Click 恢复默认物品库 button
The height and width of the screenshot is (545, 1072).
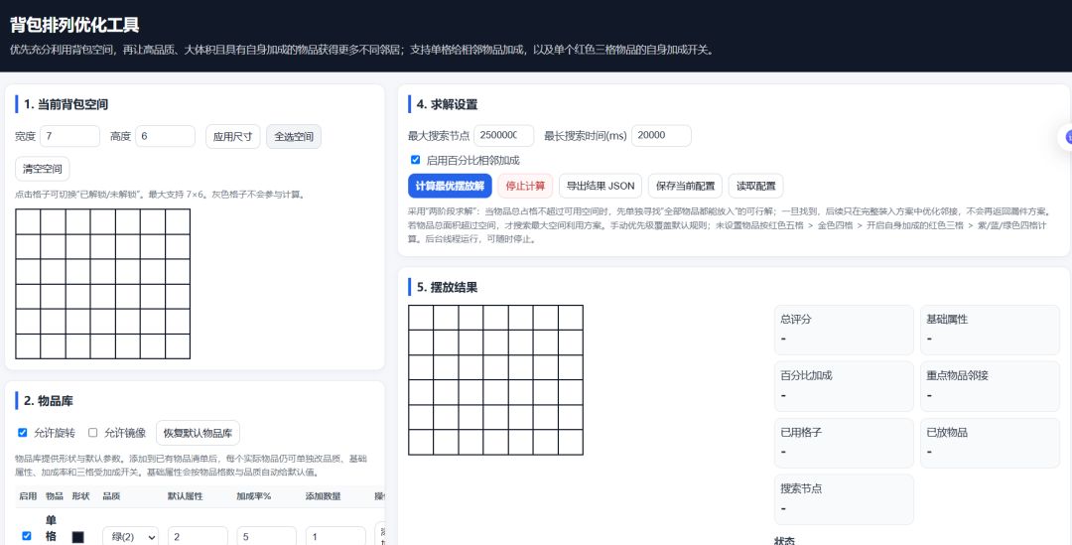(x=198, y=433)
